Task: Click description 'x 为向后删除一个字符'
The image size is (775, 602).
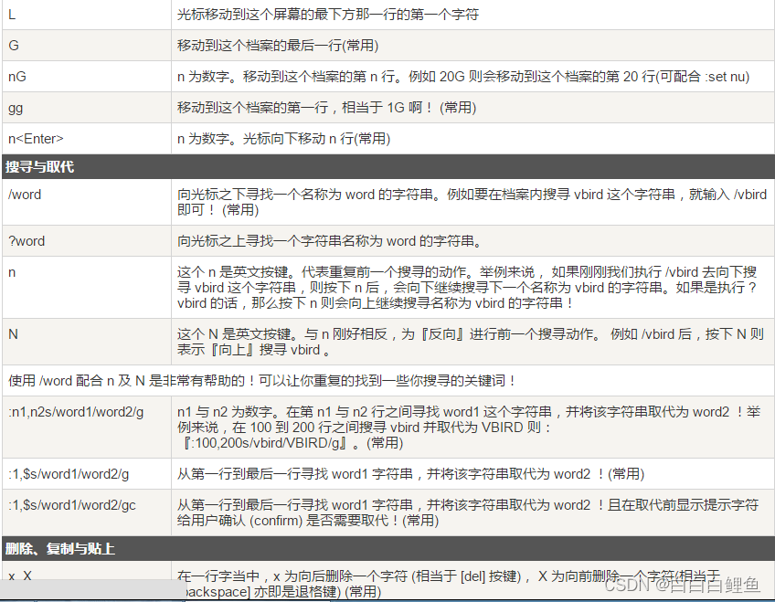Action: [473, 581]
